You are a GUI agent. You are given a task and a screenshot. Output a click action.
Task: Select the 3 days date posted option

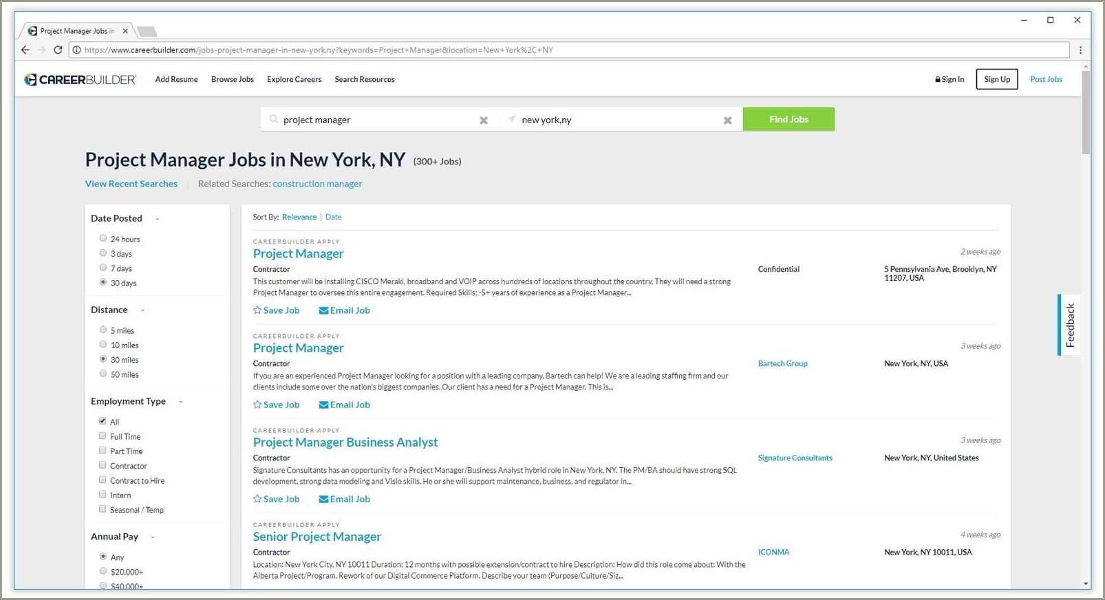103,253
